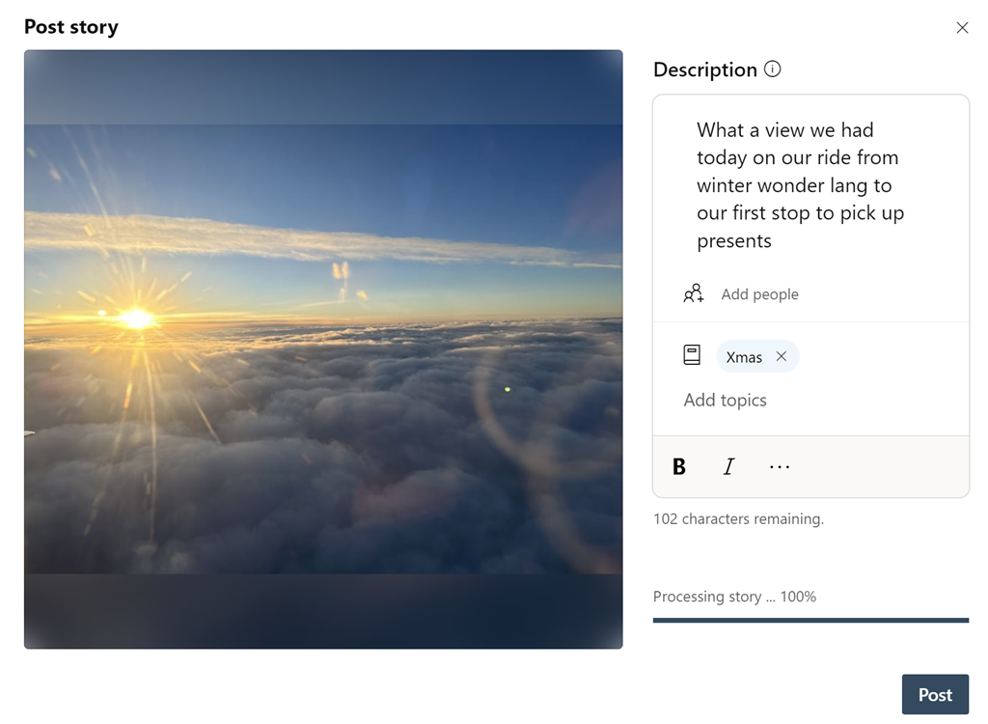This screenshot has height=724, width=988.
Task: Focus the description text box
Action: [x=810, y=185]
